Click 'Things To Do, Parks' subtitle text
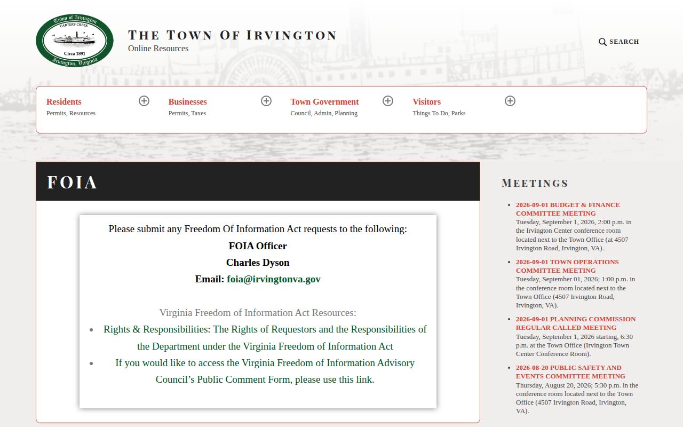Screen dimensions: 683x427 click(x=439, y=113)
